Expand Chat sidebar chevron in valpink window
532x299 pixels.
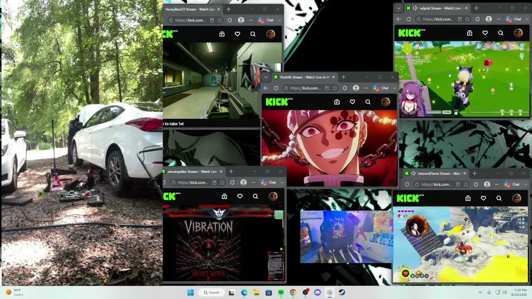tap(527, 19)
